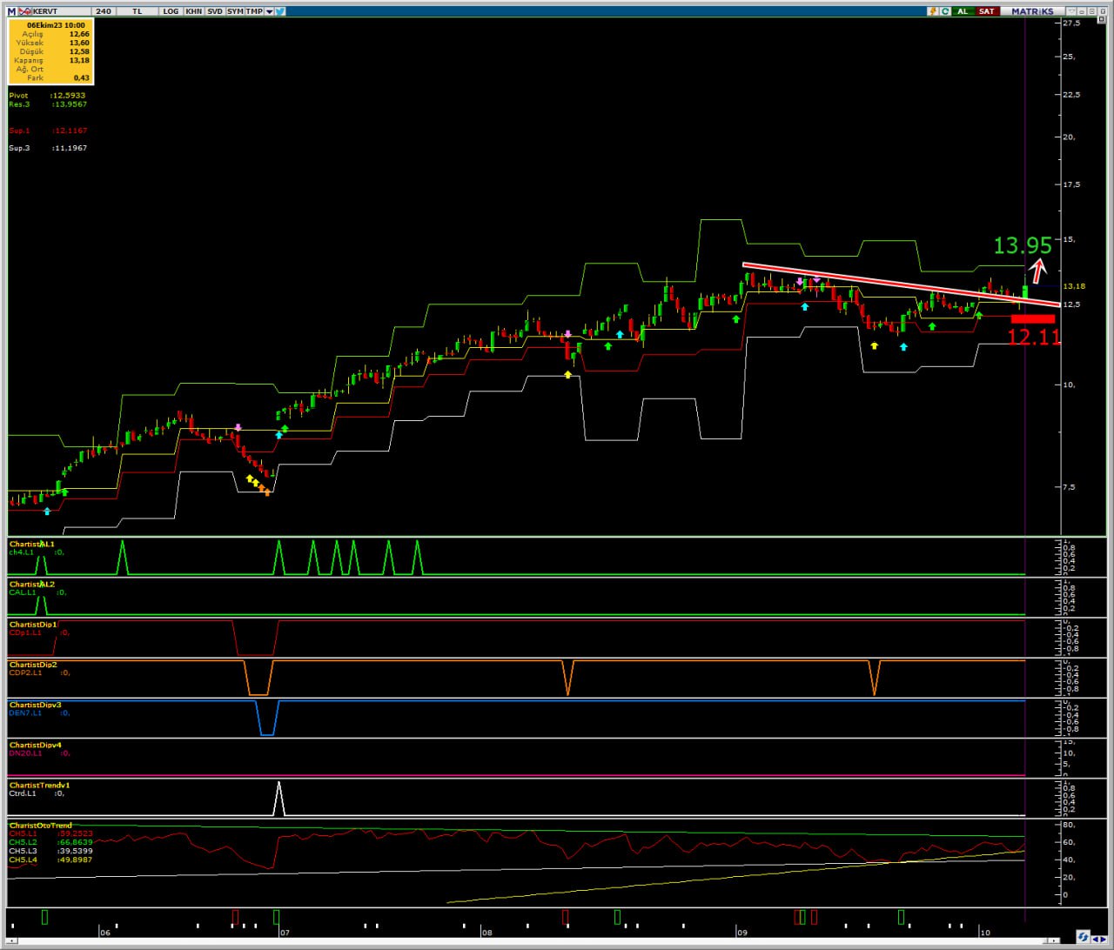Toggle LOG scale on the chart
The height and width of the screenshot is (950, 1114).
click(171, 11)
